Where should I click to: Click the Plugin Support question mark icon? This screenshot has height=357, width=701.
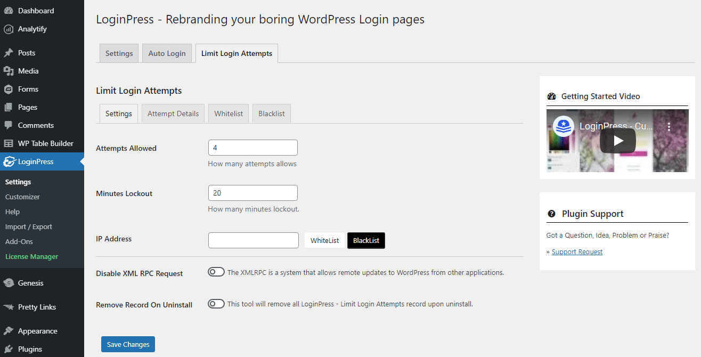tap(551, 214)
